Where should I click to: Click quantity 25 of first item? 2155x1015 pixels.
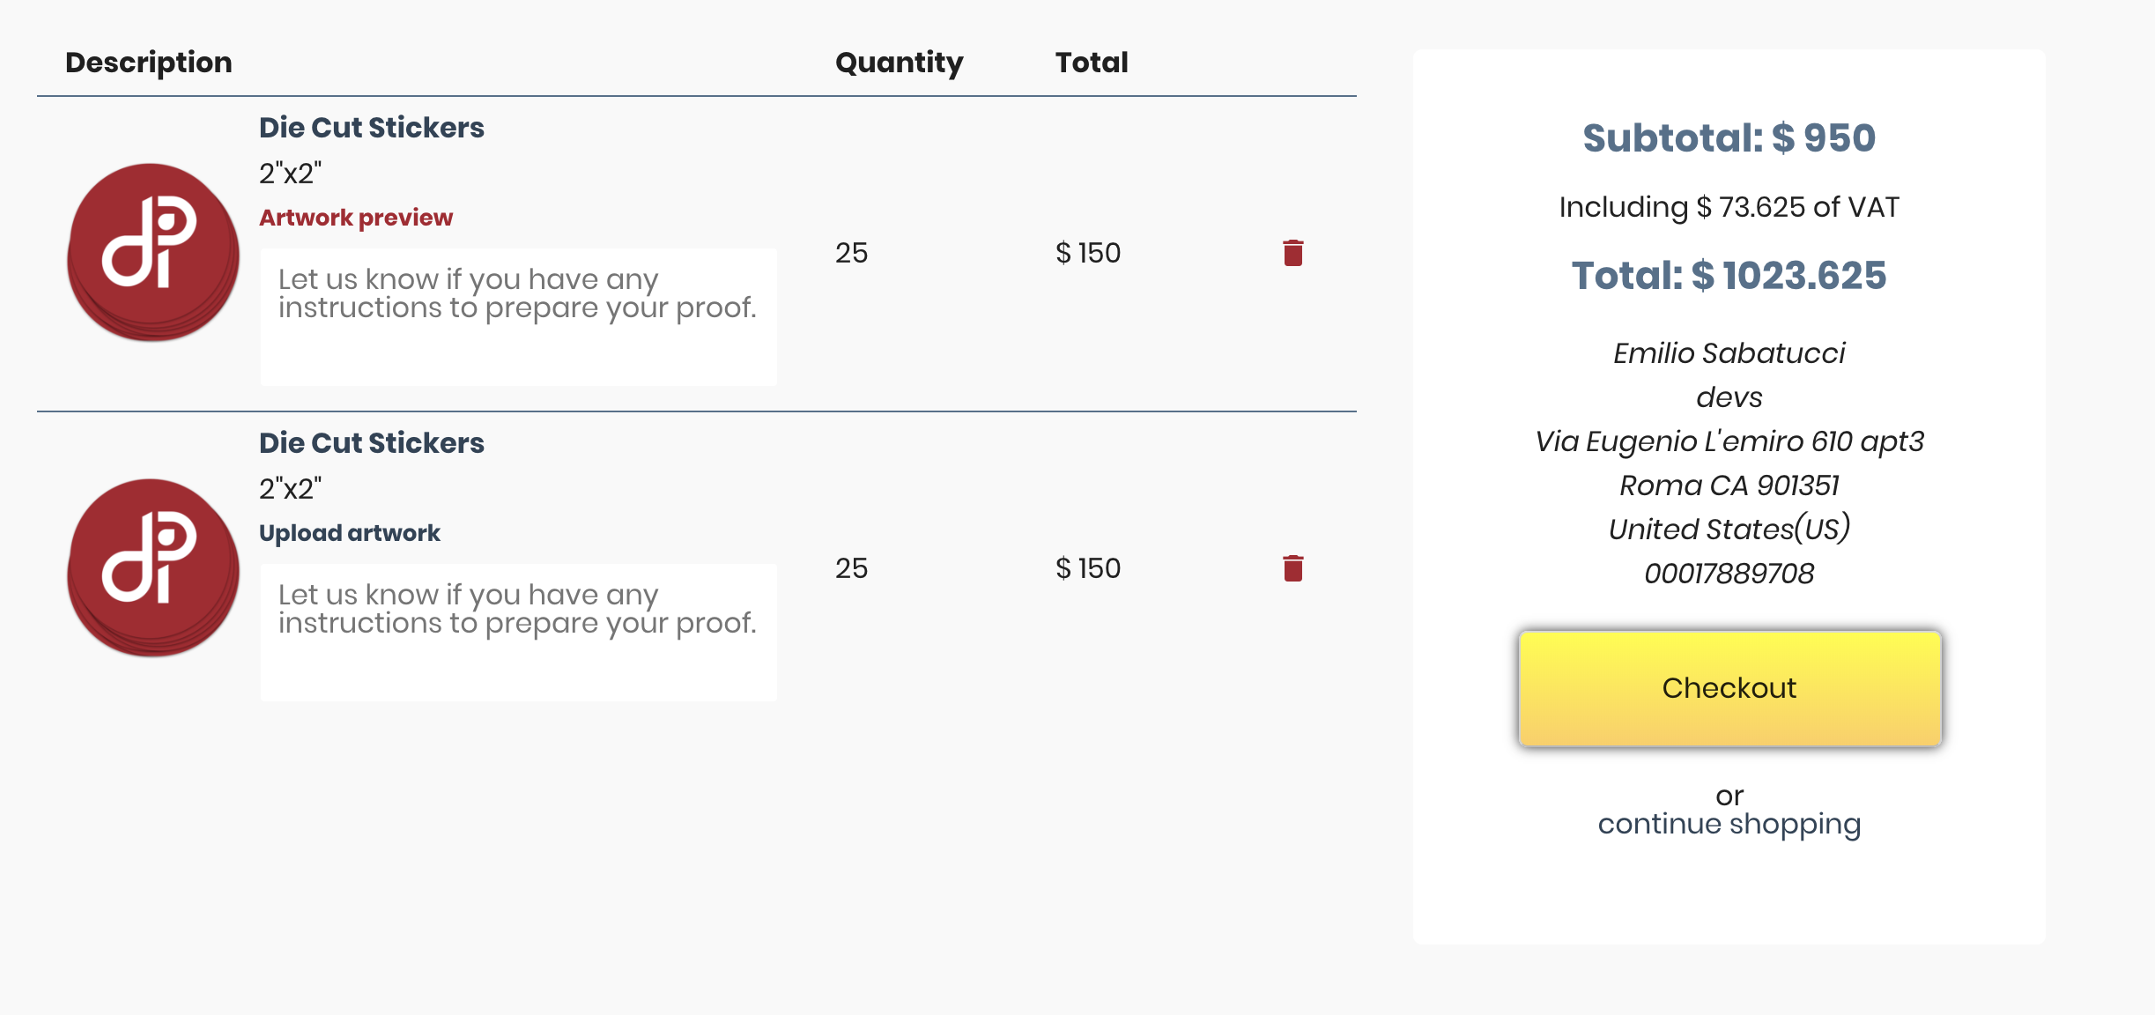(851, 253)
